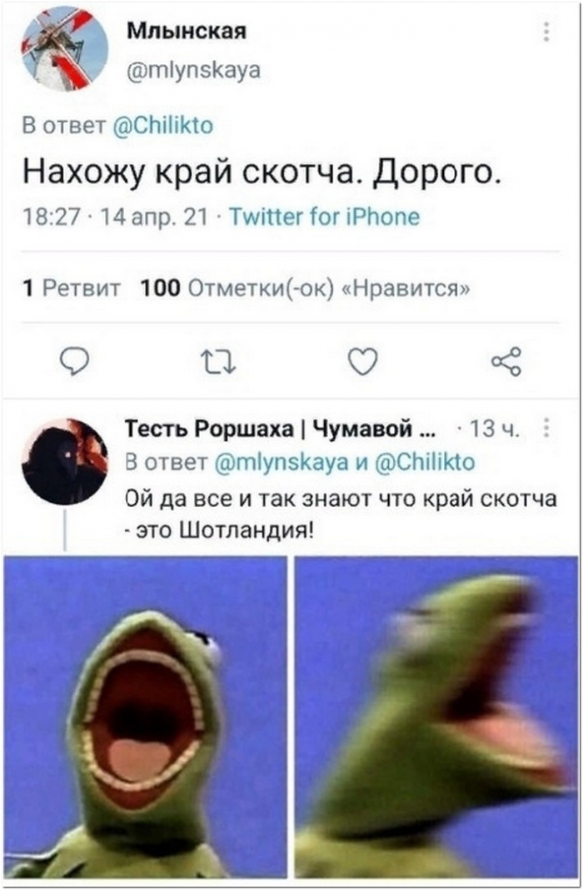Open the three-dot menu on Млынская's tweet

click(x=546, y=32)
